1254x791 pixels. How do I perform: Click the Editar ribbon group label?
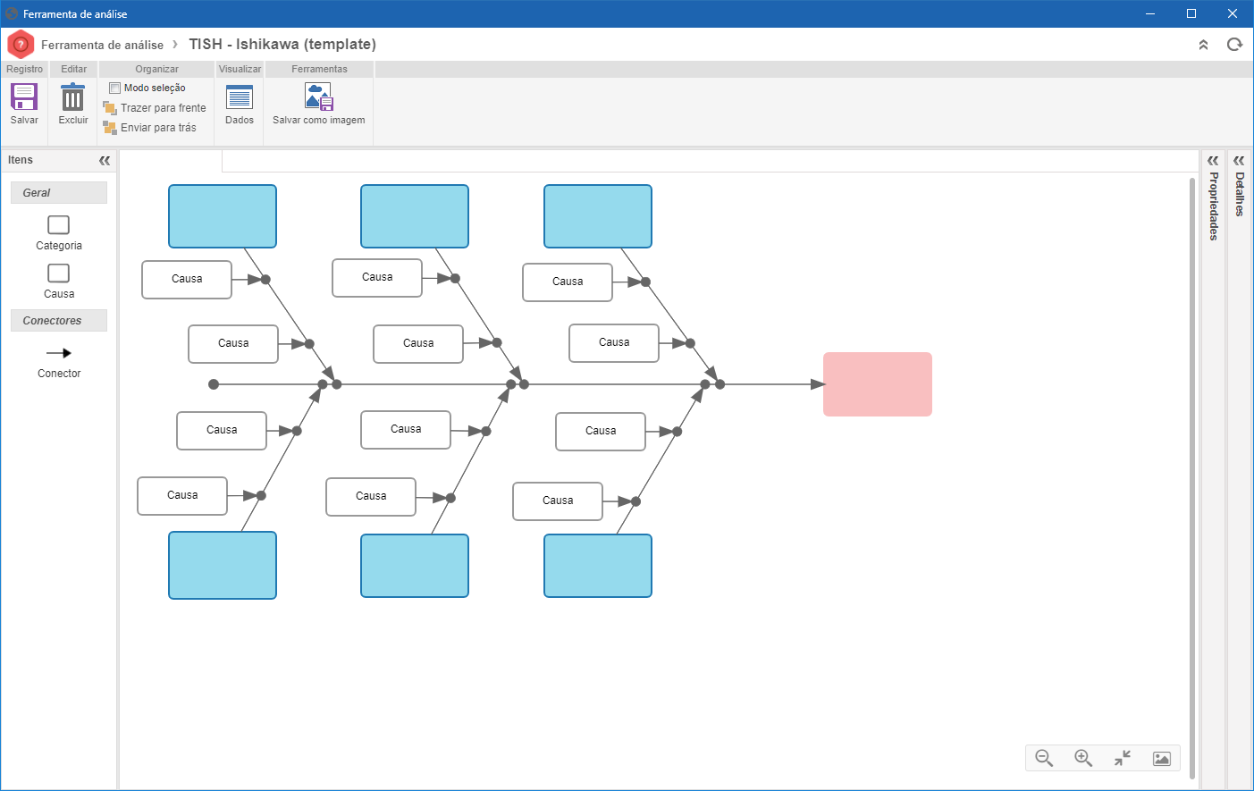pyautogui.click(x=73, y=69)
